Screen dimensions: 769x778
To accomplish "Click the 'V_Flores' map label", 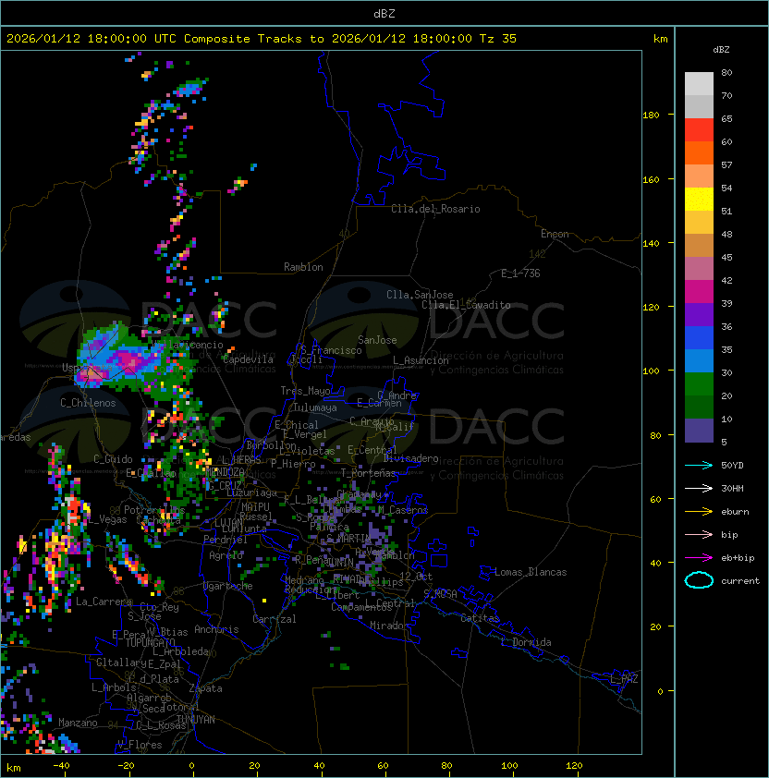I will pos(140,745).
